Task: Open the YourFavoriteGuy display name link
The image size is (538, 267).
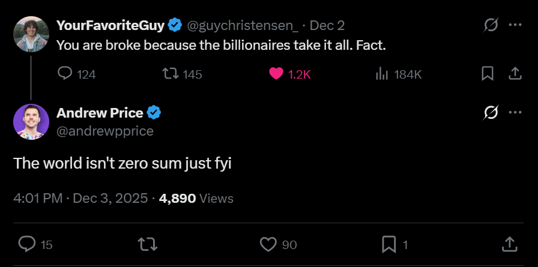Action: [111, 25]
